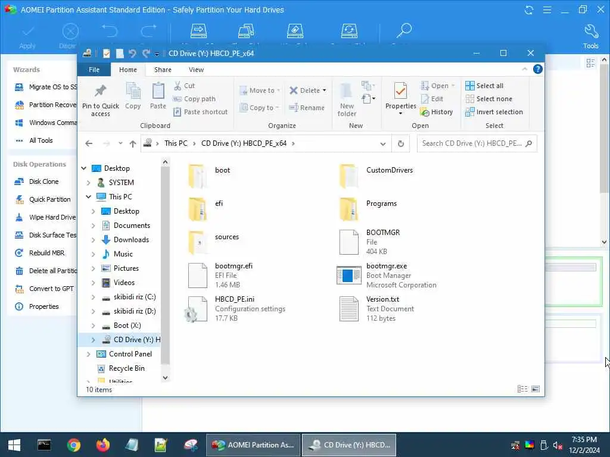Go up one folder level arrow
610x457 pixels.
[x=133, y=144]
